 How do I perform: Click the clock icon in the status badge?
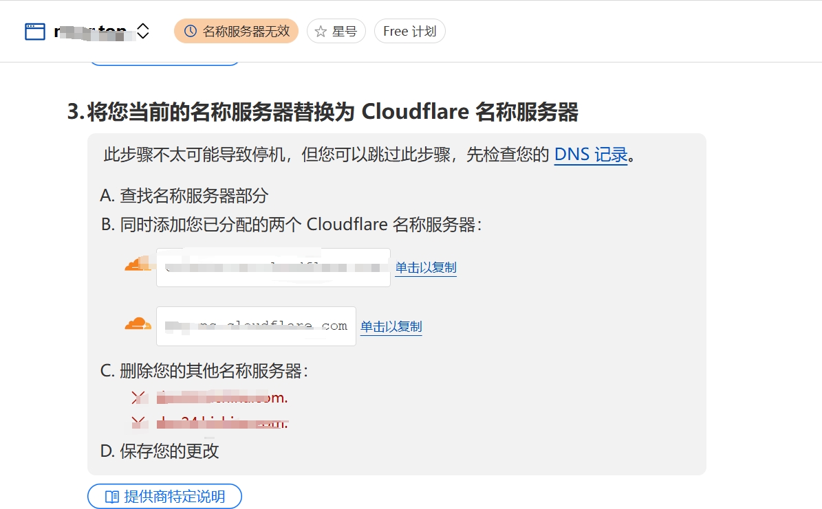[x=191, y=32]
